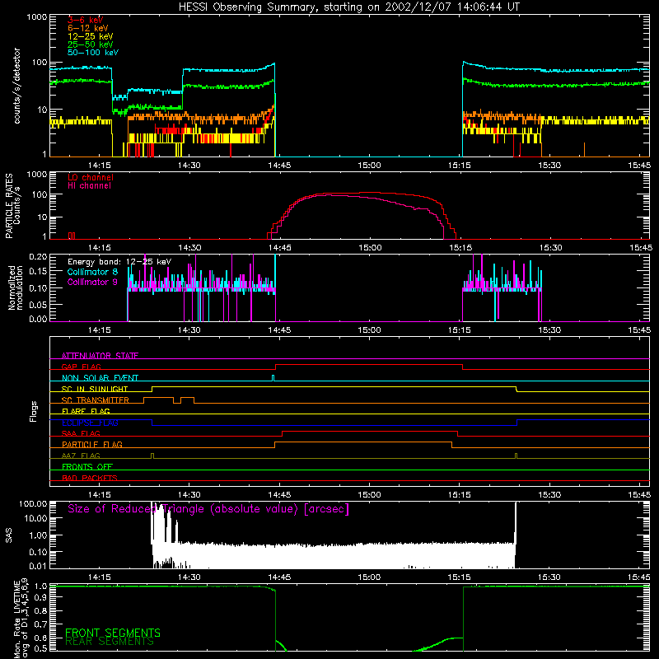The height and width of the screenshot is (659, 659).
Task: Click the raised GAP_FLAG segment
Action: (x=368, y=365)
